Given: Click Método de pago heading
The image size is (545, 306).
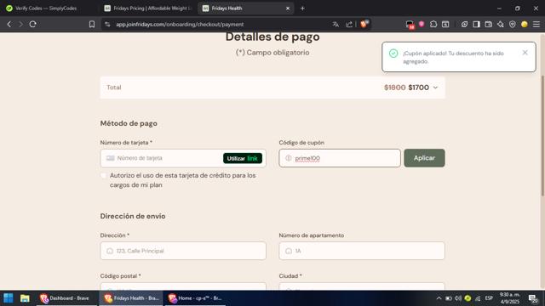Looking at the screenshot, I should pos(129,123).
